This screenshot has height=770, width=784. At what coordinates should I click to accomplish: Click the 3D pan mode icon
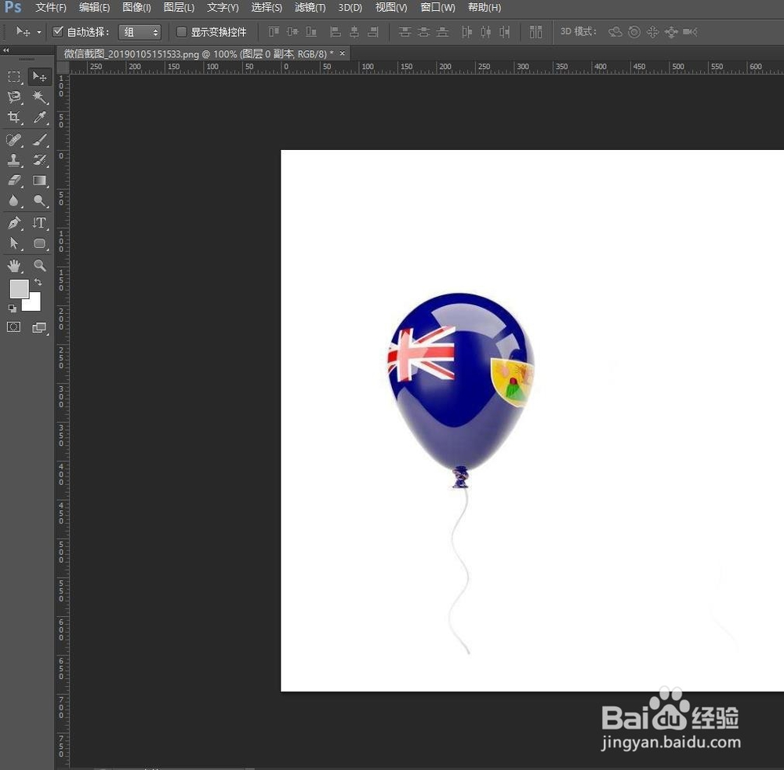tap(652, 32)
